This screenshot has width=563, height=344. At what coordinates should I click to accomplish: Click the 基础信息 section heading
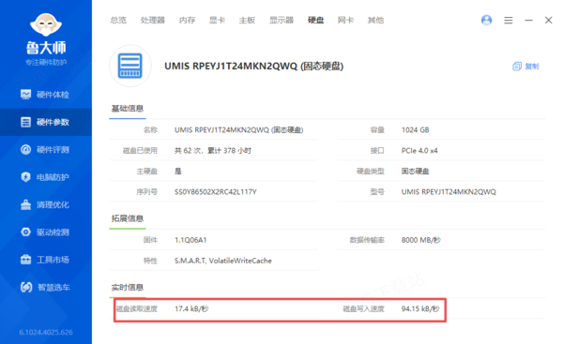[127, 109]
